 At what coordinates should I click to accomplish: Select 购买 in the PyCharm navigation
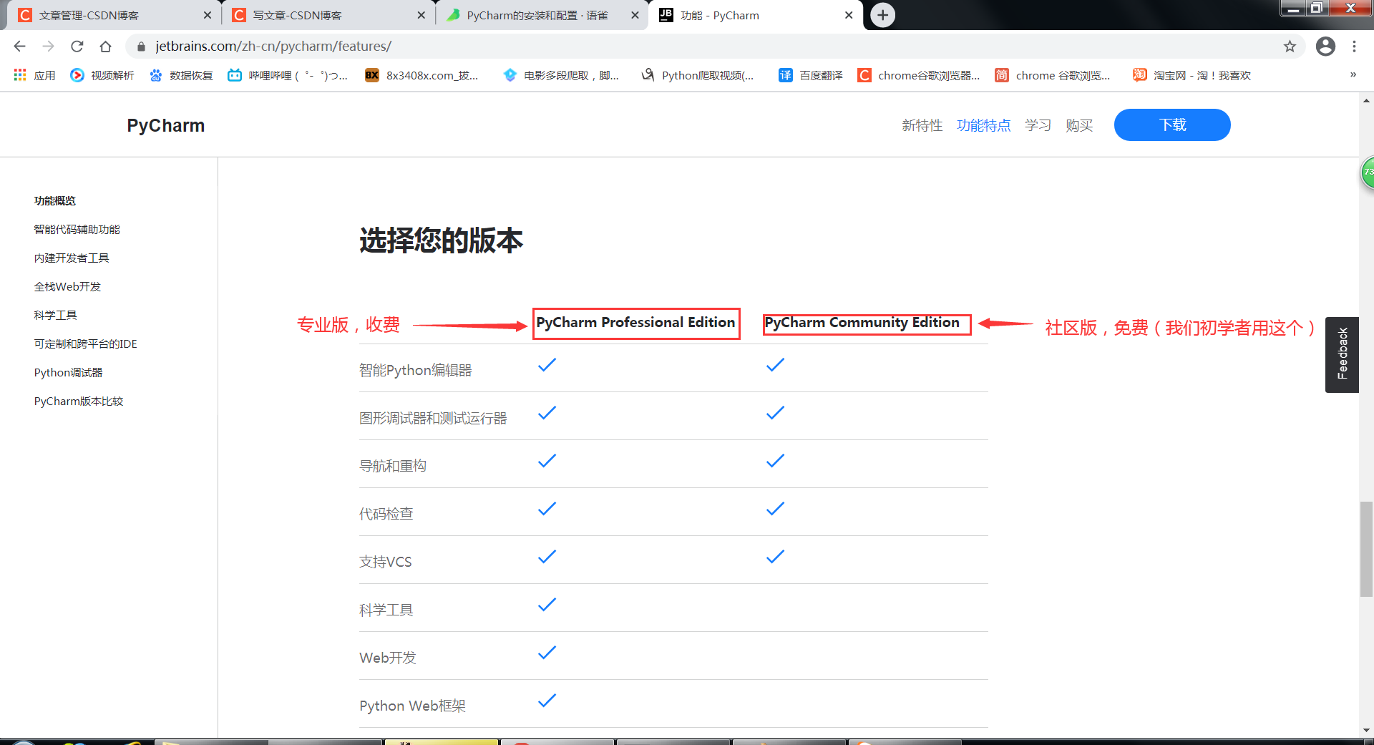[1079, 125]
